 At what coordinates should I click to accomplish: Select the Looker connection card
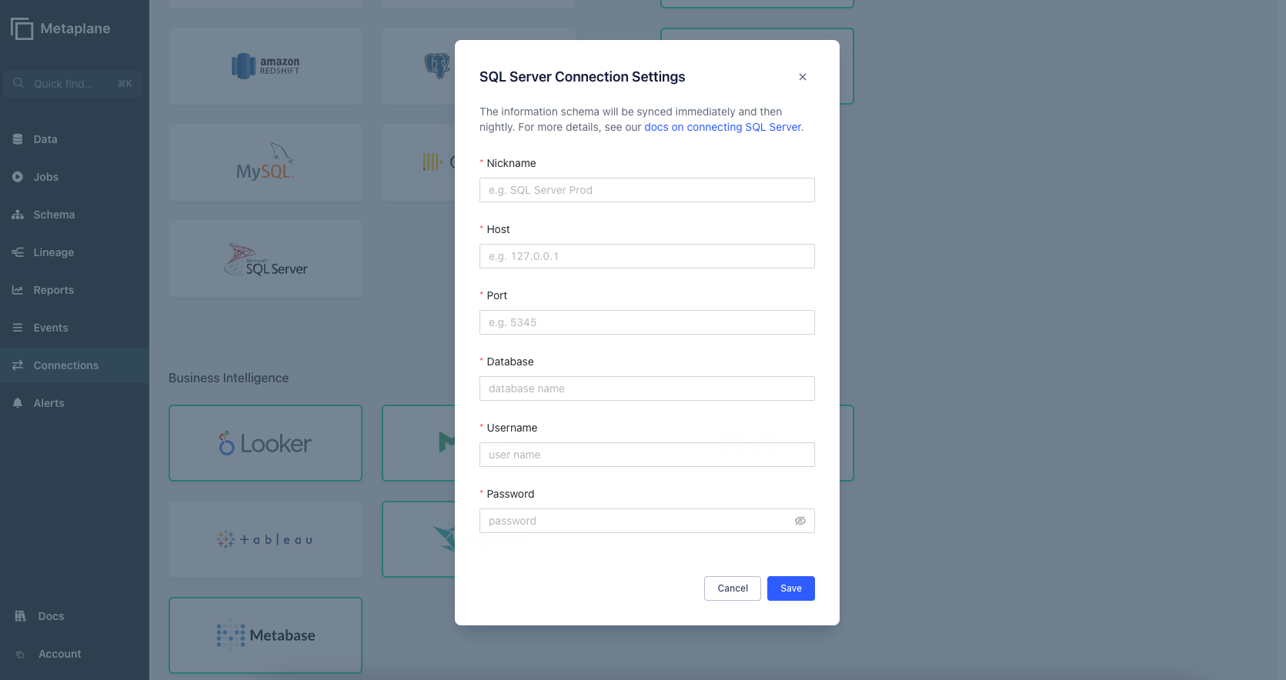click(266, 443)
